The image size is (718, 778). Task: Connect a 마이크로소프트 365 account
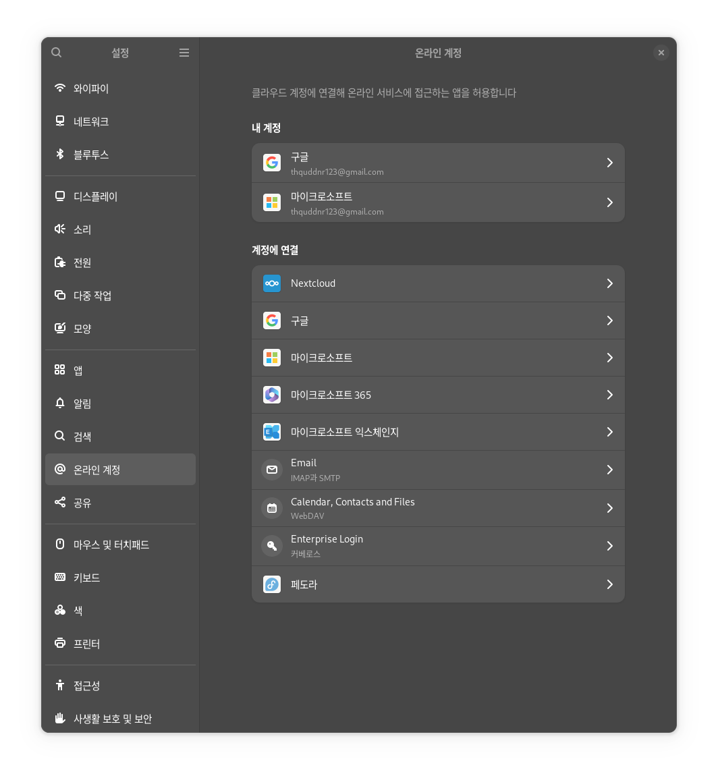point(437,395)
